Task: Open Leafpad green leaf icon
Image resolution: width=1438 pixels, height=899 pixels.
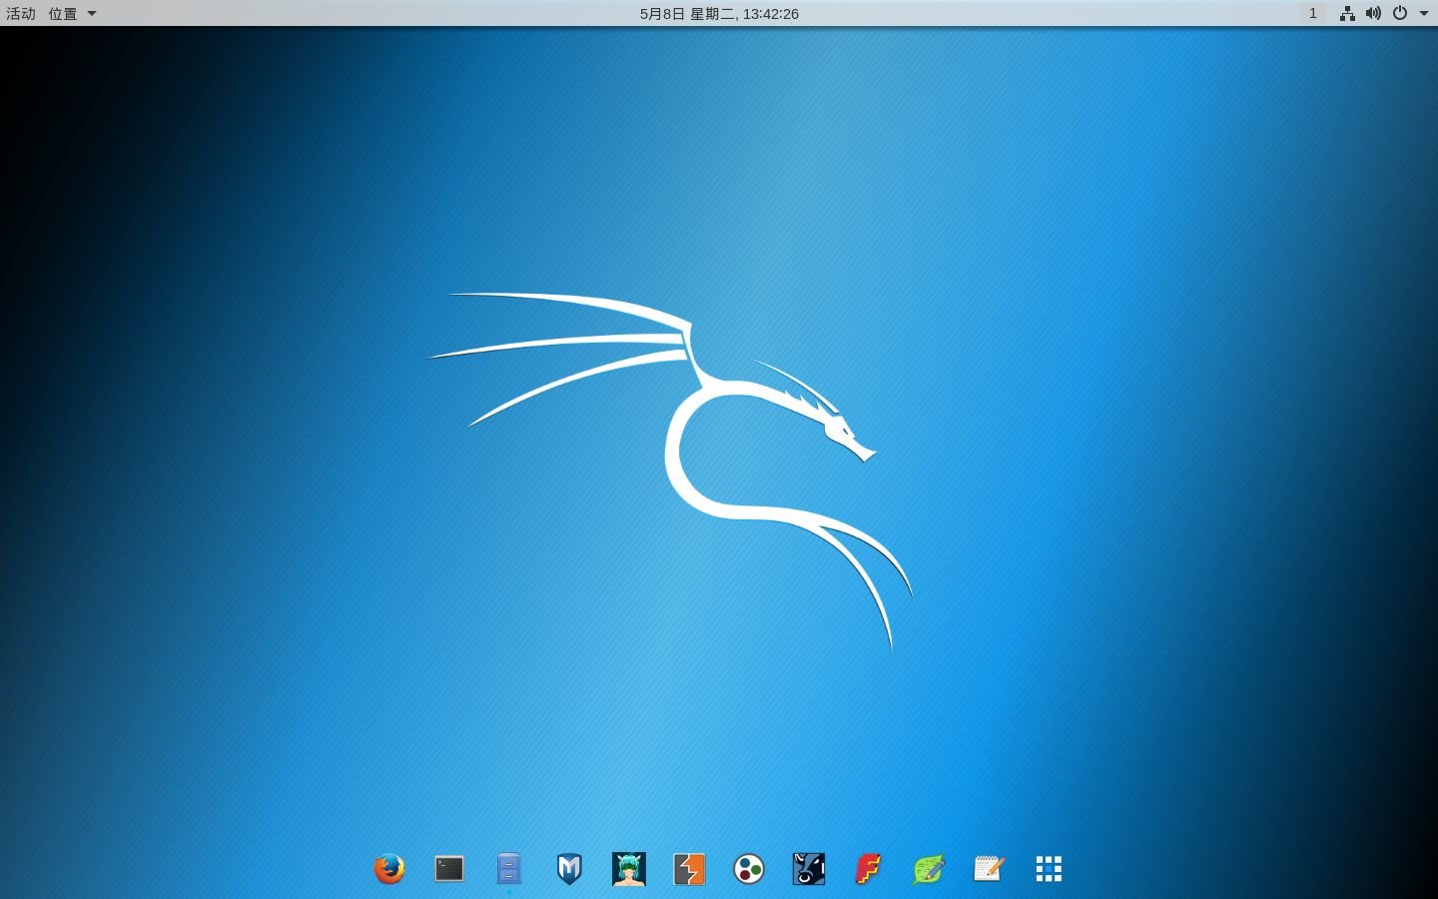Action: pos(929,869)
